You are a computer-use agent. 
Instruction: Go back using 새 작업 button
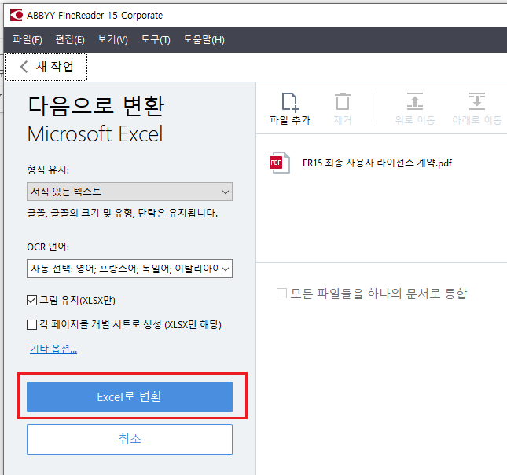pos(46,67)
